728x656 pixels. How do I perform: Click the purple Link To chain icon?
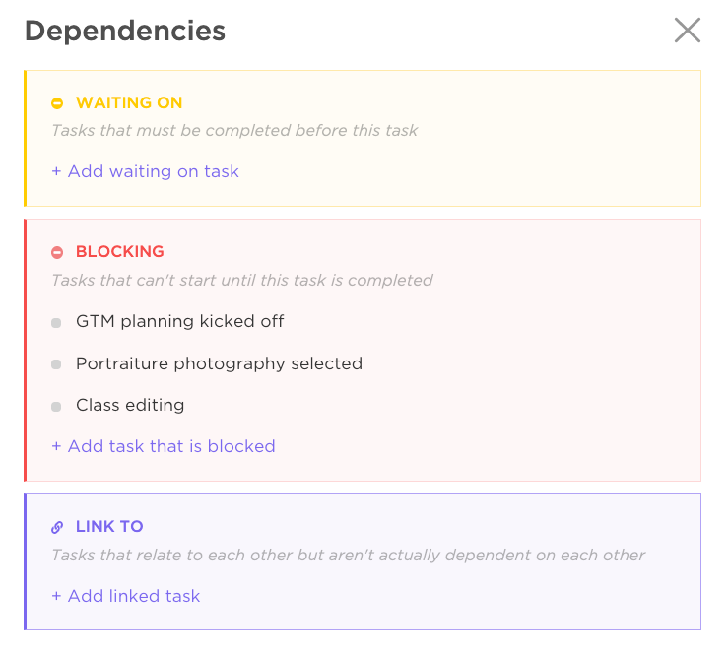pyautogui.click(x=57, y=527)
